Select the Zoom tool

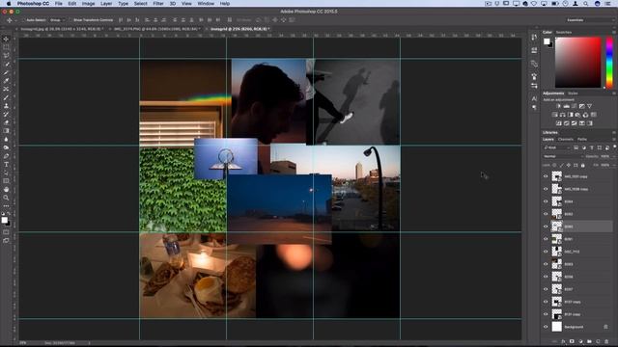pos(6,198)
